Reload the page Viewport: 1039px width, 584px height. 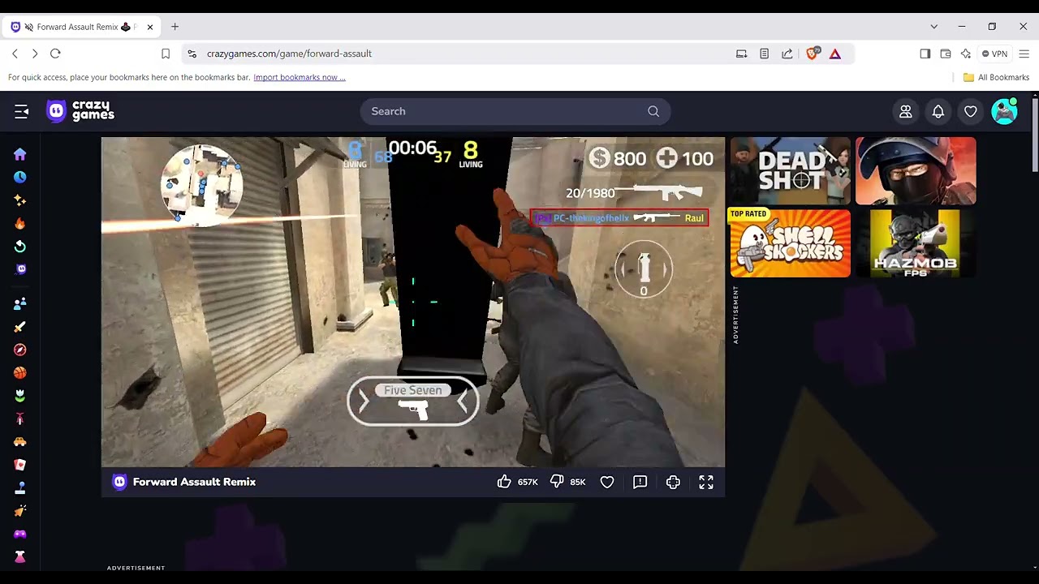(x=55, y=54)
